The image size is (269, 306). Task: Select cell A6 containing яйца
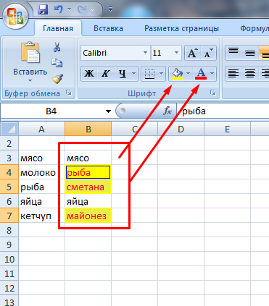pyautogui.click(x=41, y=201)
